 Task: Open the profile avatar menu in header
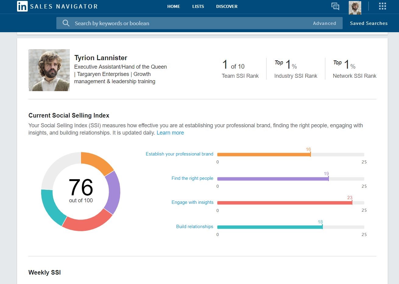[355, 8]
